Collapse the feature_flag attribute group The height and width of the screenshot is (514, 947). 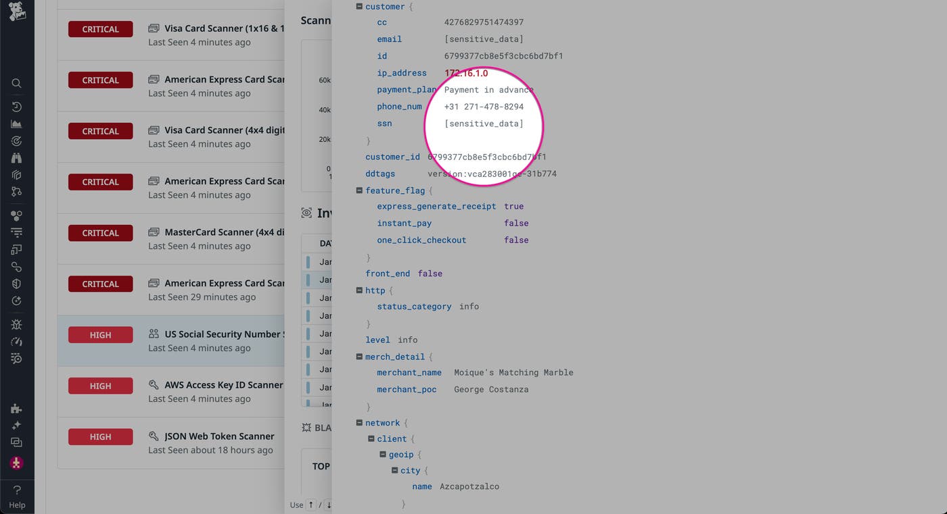coord(360,191)
